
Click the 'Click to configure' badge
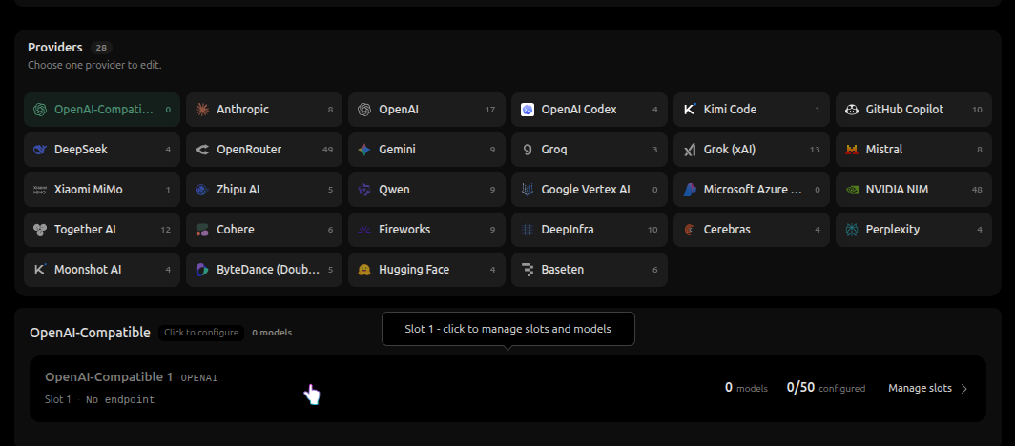pos(200,333)
